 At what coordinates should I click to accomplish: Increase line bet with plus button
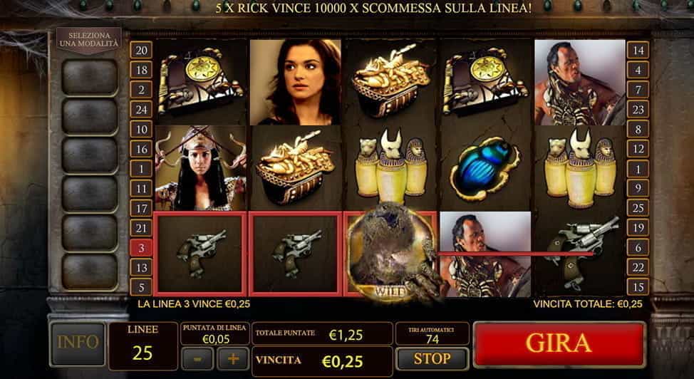coord(233,358)
